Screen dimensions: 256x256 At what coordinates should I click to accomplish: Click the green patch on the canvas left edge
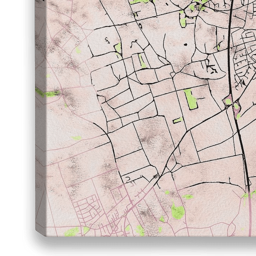click(48, 93)
